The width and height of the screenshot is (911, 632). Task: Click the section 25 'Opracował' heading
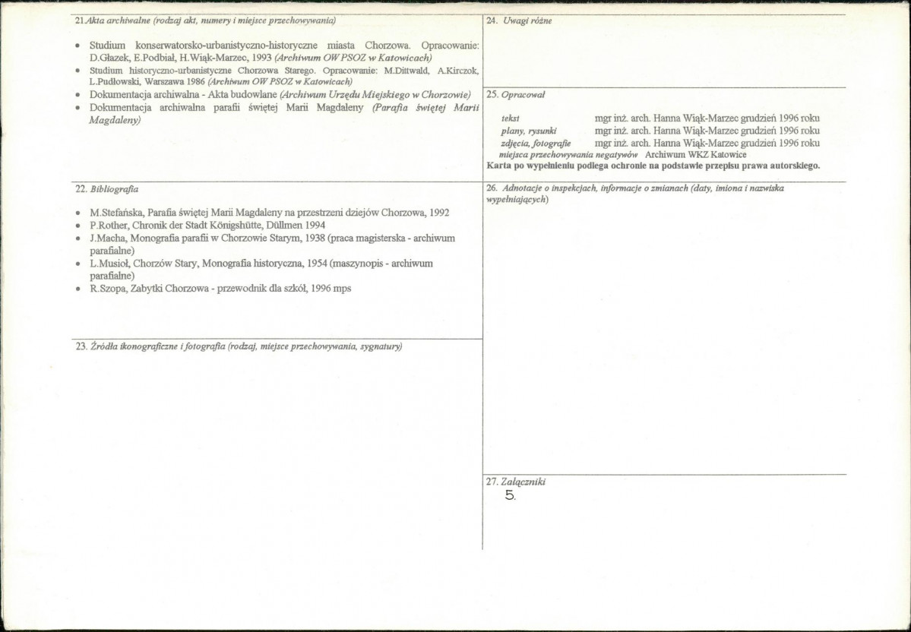[515, 94]
